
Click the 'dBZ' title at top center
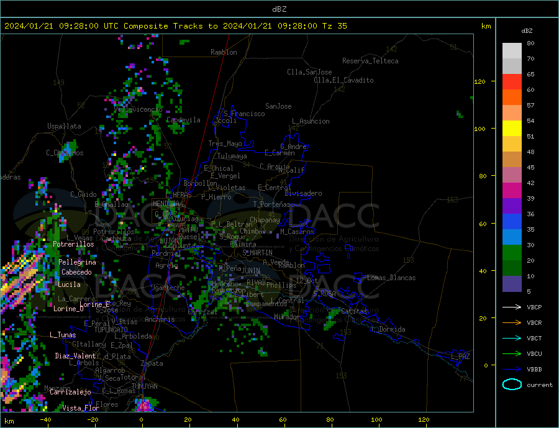[279, 9]
